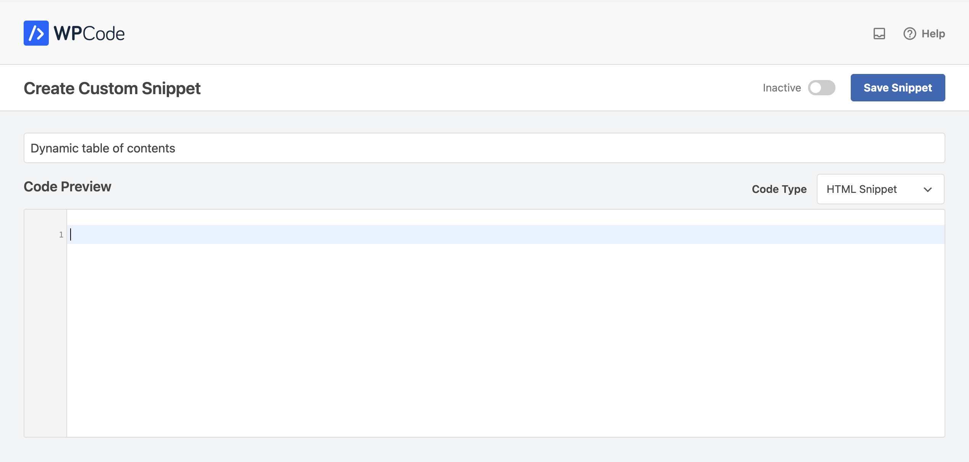Click the snippet title input field

coord(484,148)
